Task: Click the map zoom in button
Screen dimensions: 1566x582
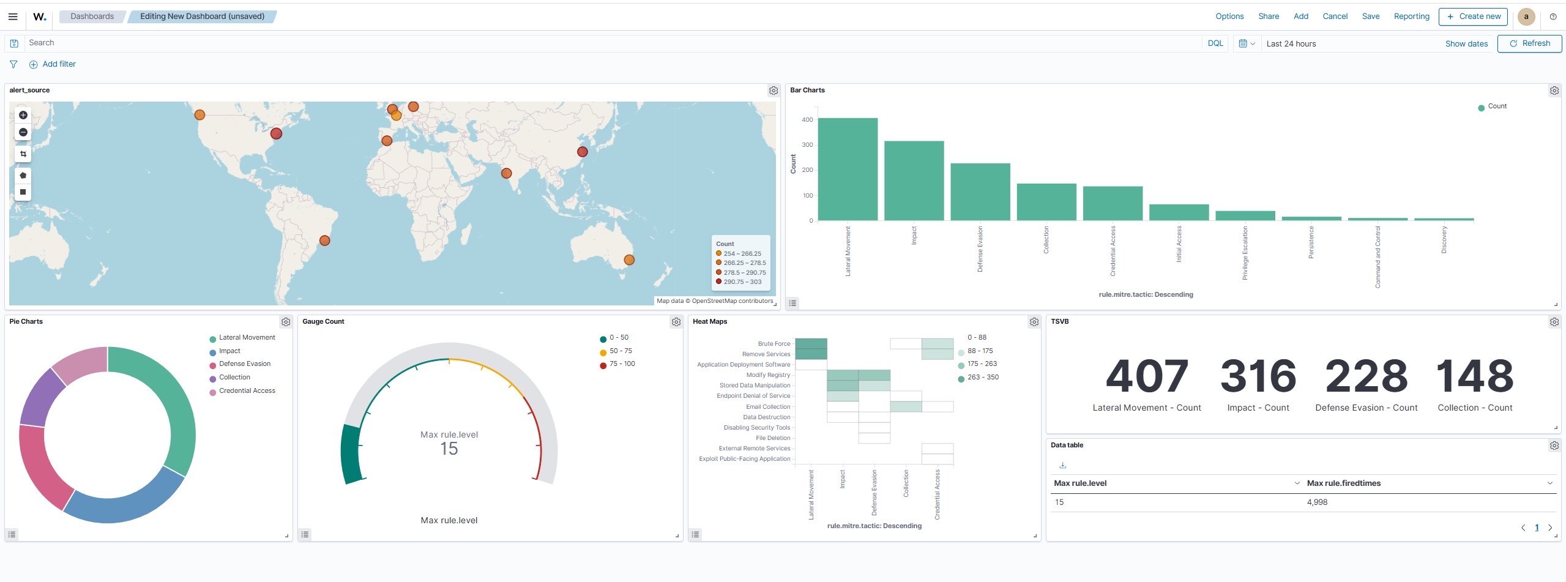Action: click(x=23, y=115)
